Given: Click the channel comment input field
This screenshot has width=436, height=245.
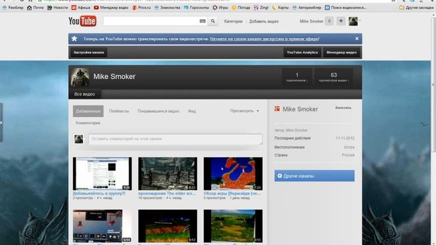Looking at the screenshot, I should point(175,139).
